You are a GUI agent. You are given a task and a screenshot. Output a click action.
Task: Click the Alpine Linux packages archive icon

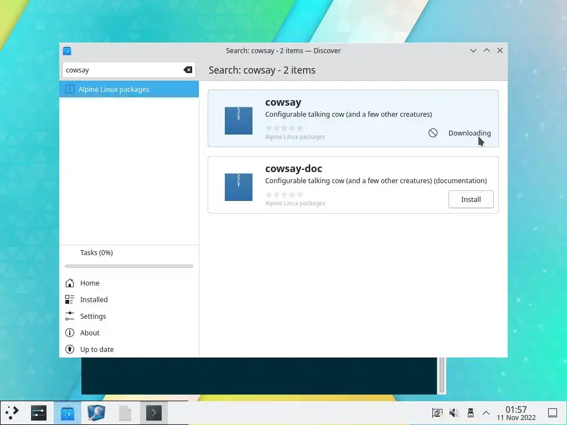[70, 89]
